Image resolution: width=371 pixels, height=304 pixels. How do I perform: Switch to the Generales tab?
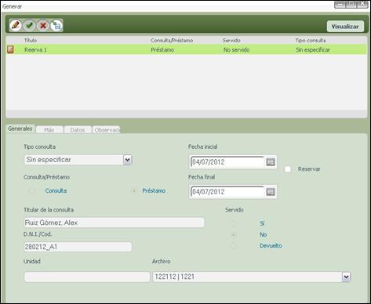click(20, 128)
